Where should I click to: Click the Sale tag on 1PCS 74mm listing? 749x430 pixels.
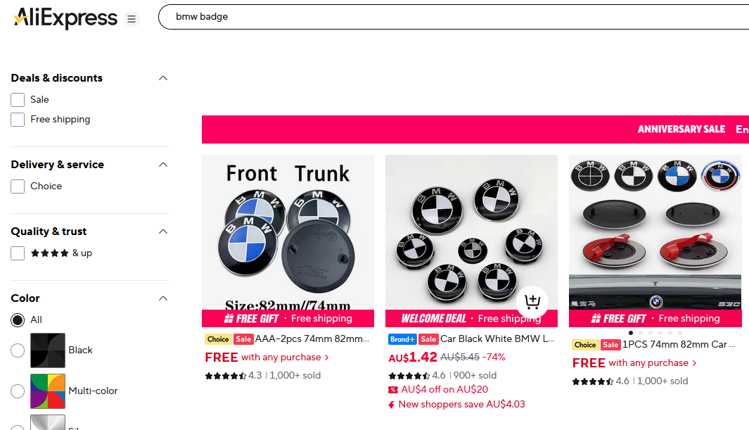[610, 345]
